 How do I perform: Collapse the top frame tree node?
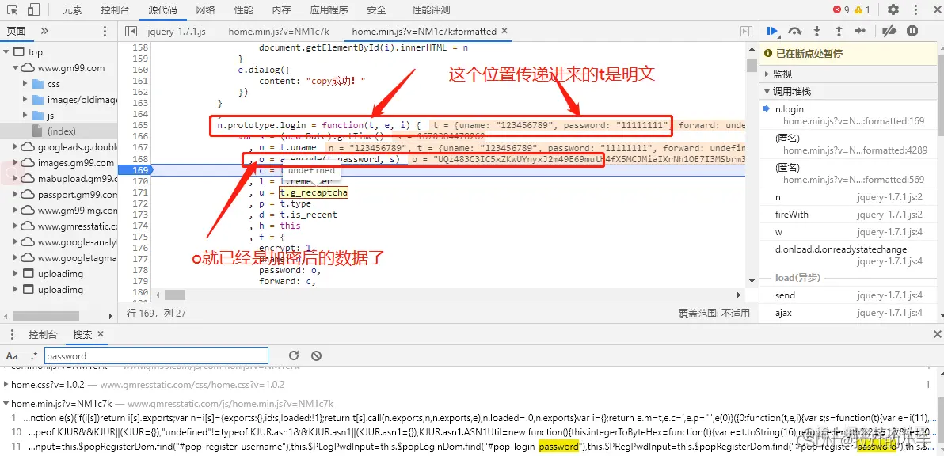(x=6, y=52)
